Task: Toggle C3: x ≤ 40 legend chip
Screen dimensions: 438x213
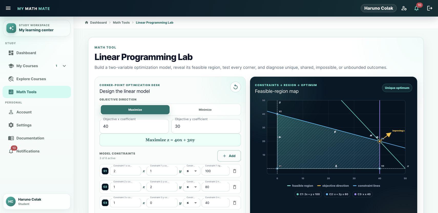Action: 362,194
